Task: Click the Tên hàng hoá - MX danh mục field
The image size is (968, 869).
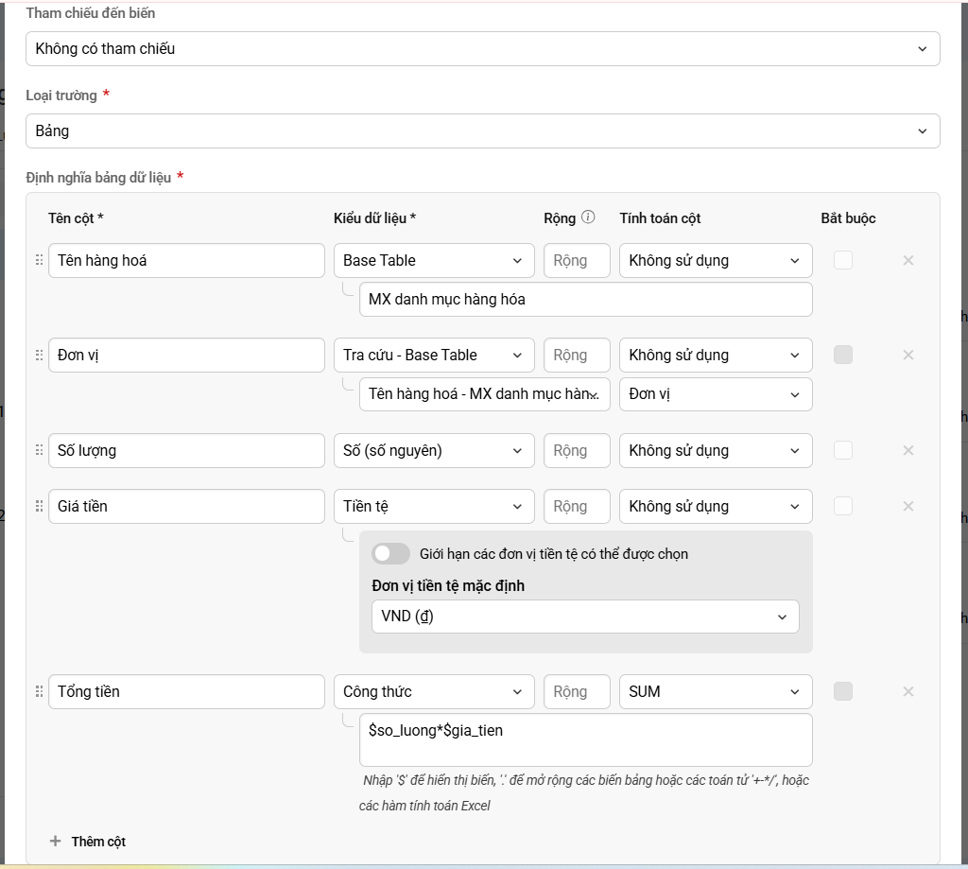Action: pos(485,394)
